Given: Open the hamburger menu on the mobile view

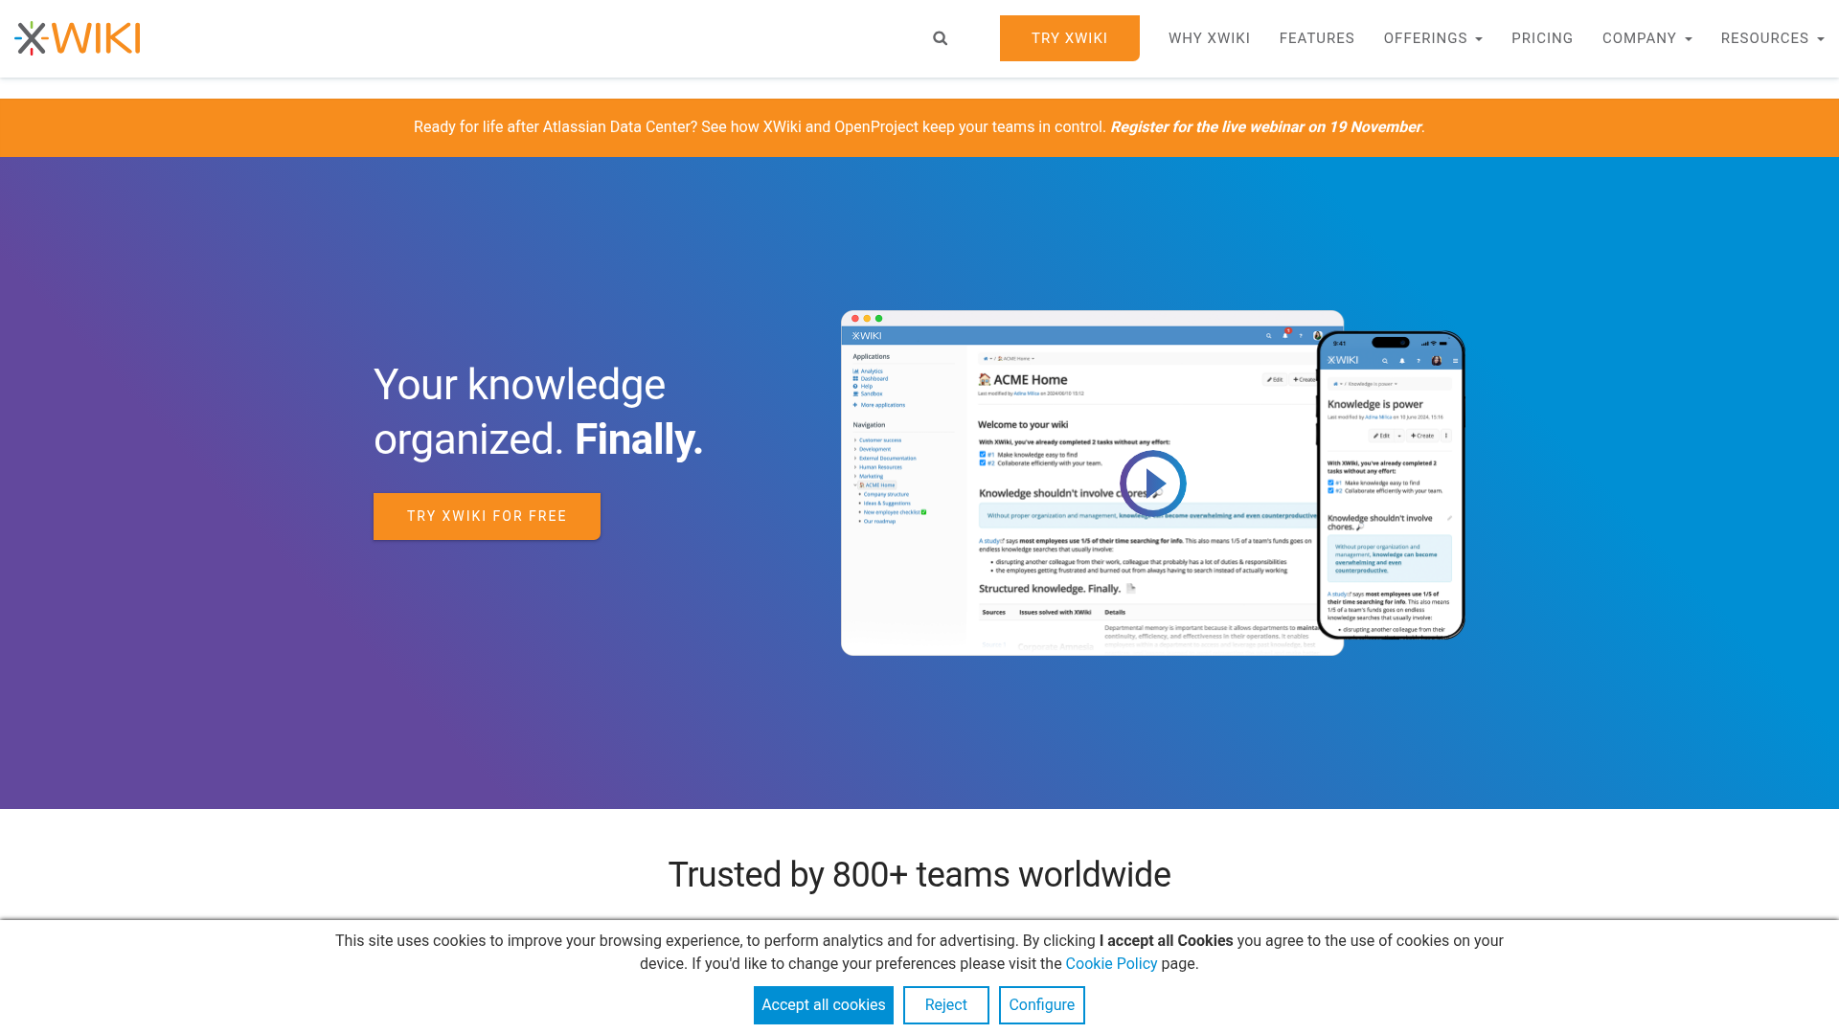Looking at the screenshot, I should tap(1456, 361).
